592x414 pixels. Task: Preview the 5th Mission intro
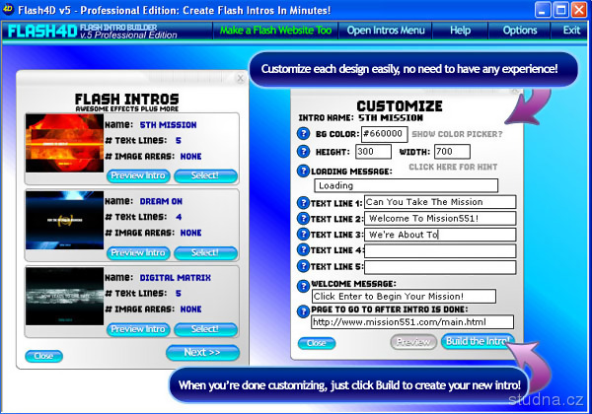(x=139, y=176)
